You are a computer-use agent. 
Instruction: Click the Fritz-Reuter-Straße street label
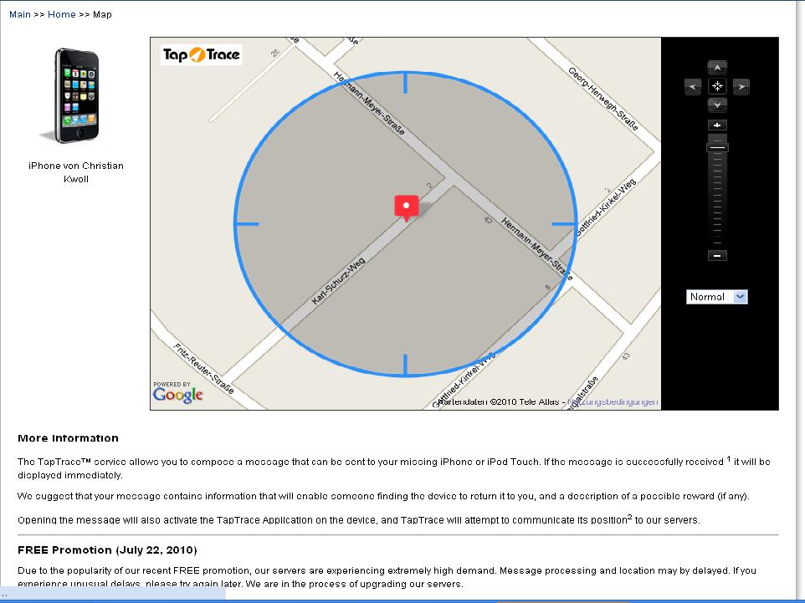click(204, 369)
